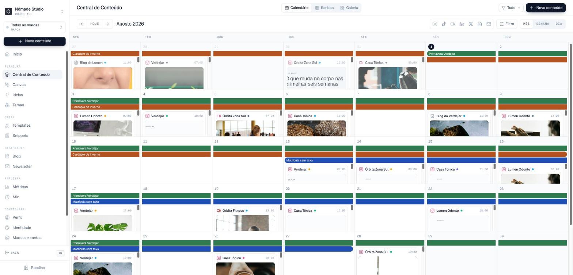
Task: Toggle the video channel filter icon
Action: (453, 24)
